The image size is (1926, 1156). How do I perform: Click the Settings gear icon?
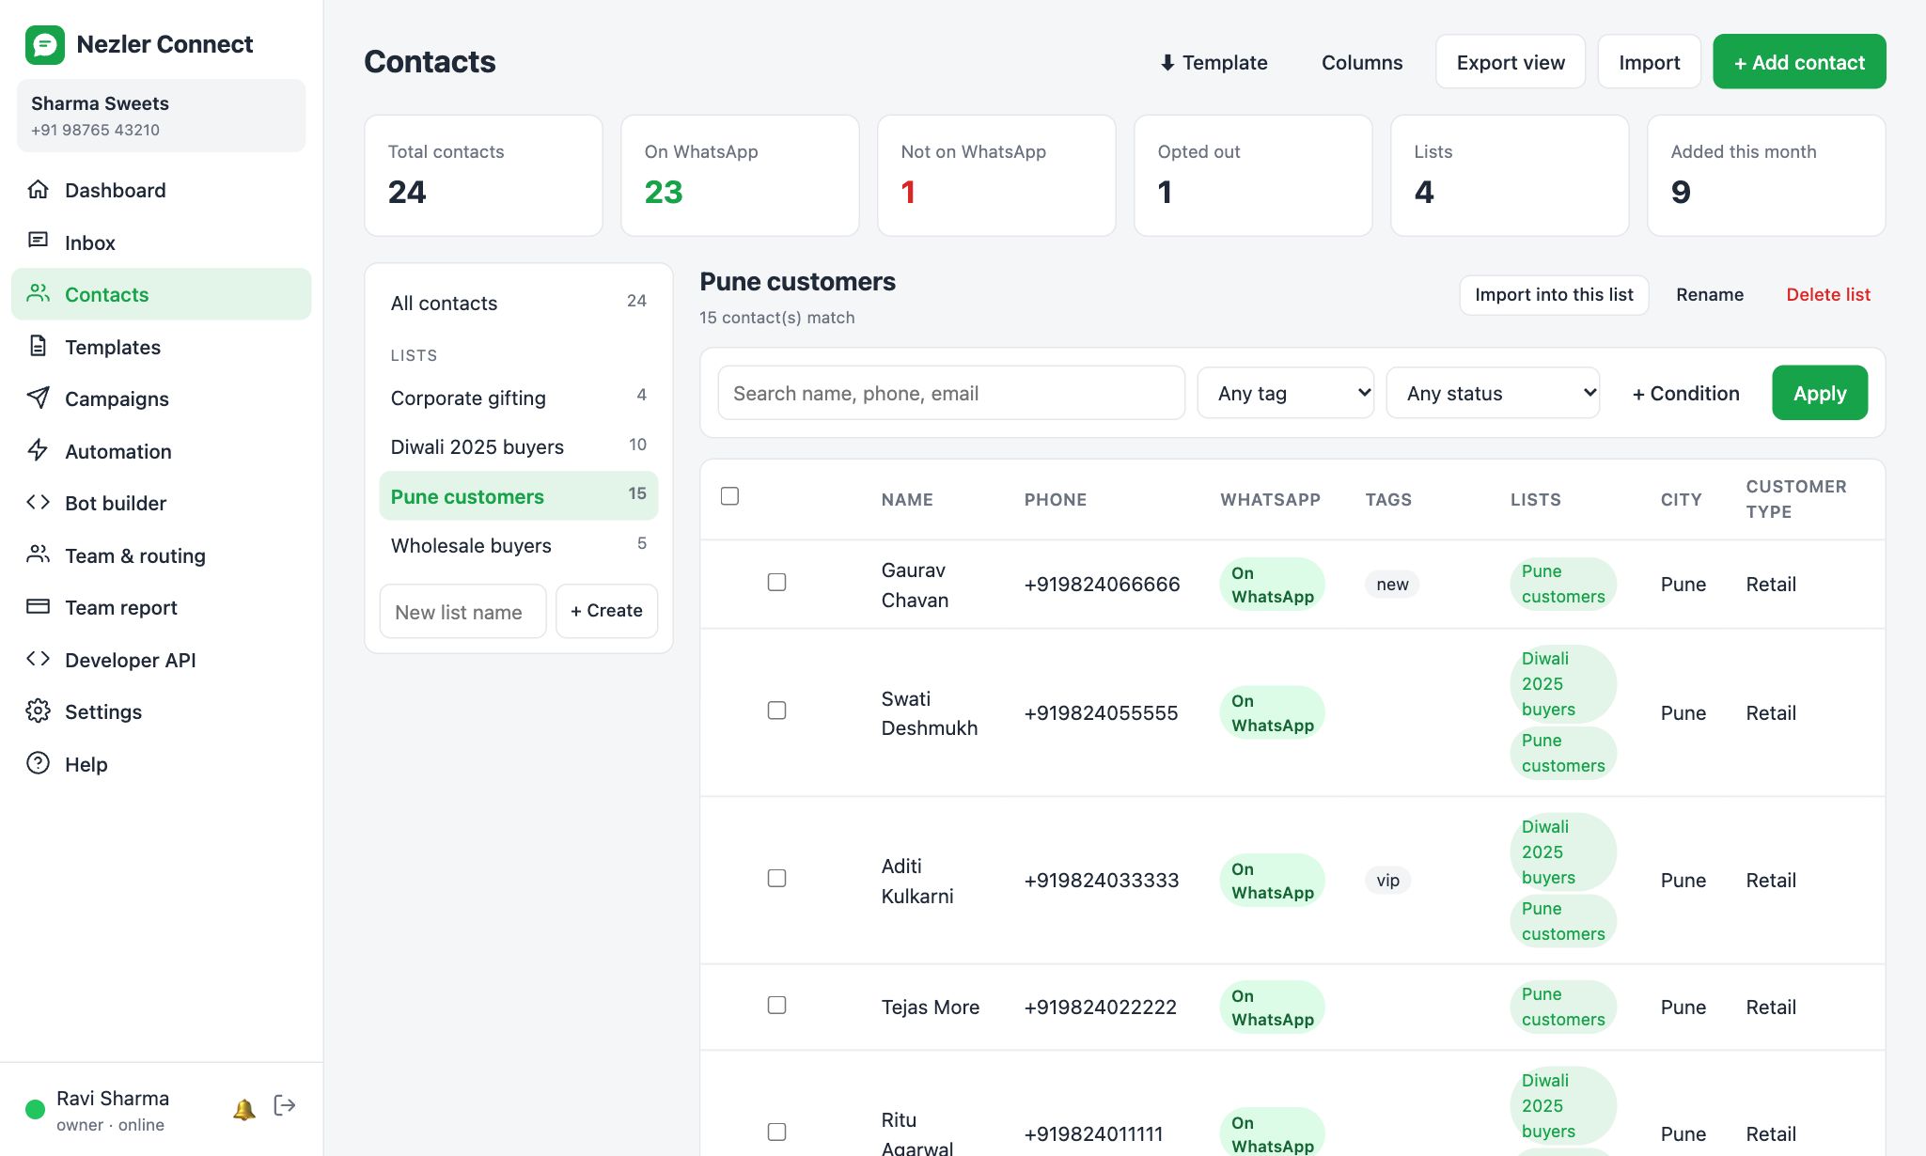(x=38, y=711)
